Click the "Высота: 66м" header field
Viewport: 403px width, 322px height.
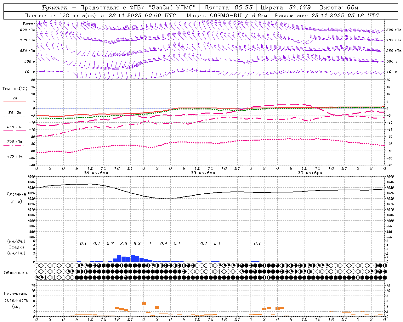[339, 8]
